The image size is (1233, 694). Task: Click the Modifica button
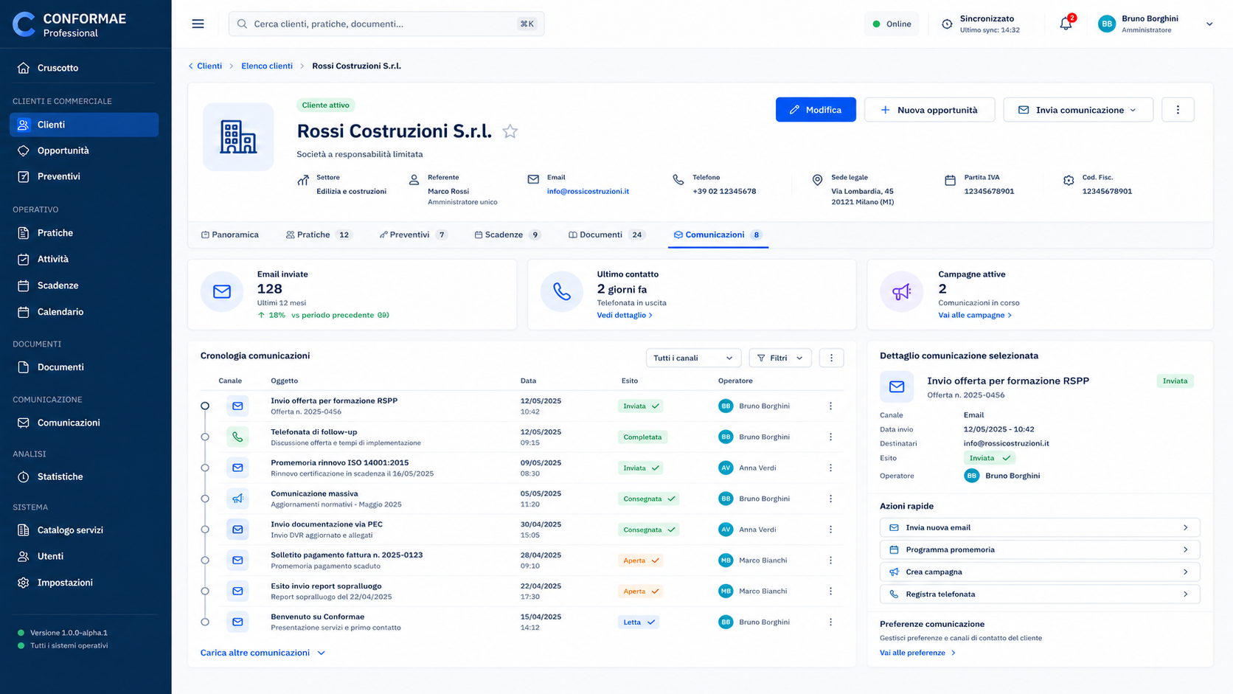point(816,110)
